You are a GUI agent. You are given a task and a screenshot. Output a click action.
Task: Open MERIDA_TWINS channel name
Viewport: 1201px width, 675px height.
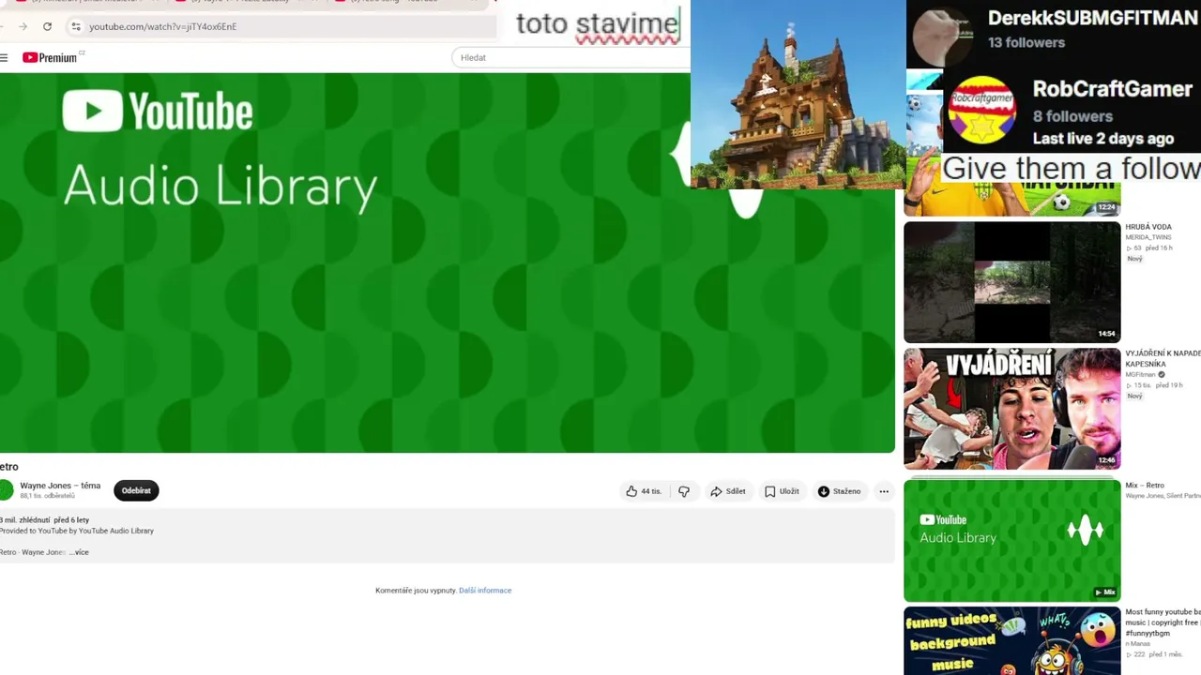click(1148, 238)
